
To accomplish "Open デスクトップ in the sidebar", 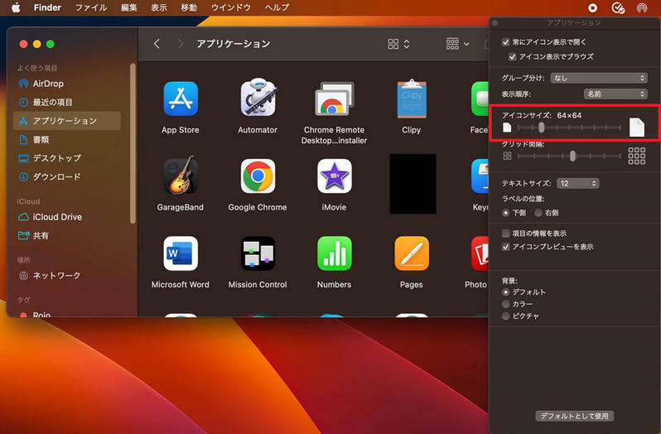I will [67, 158].
